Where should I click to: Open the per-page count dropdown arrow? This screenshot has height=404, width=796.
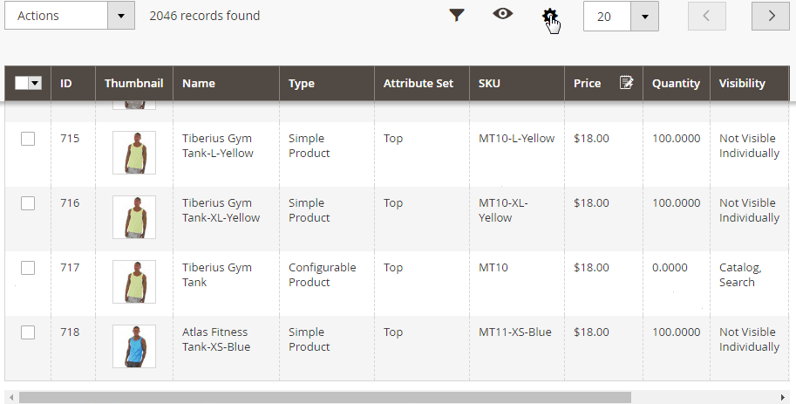click(644, 17)
